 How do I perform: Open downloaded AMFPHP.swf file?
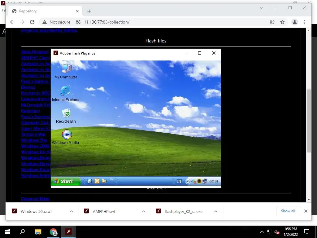click(x=104, y=211)
